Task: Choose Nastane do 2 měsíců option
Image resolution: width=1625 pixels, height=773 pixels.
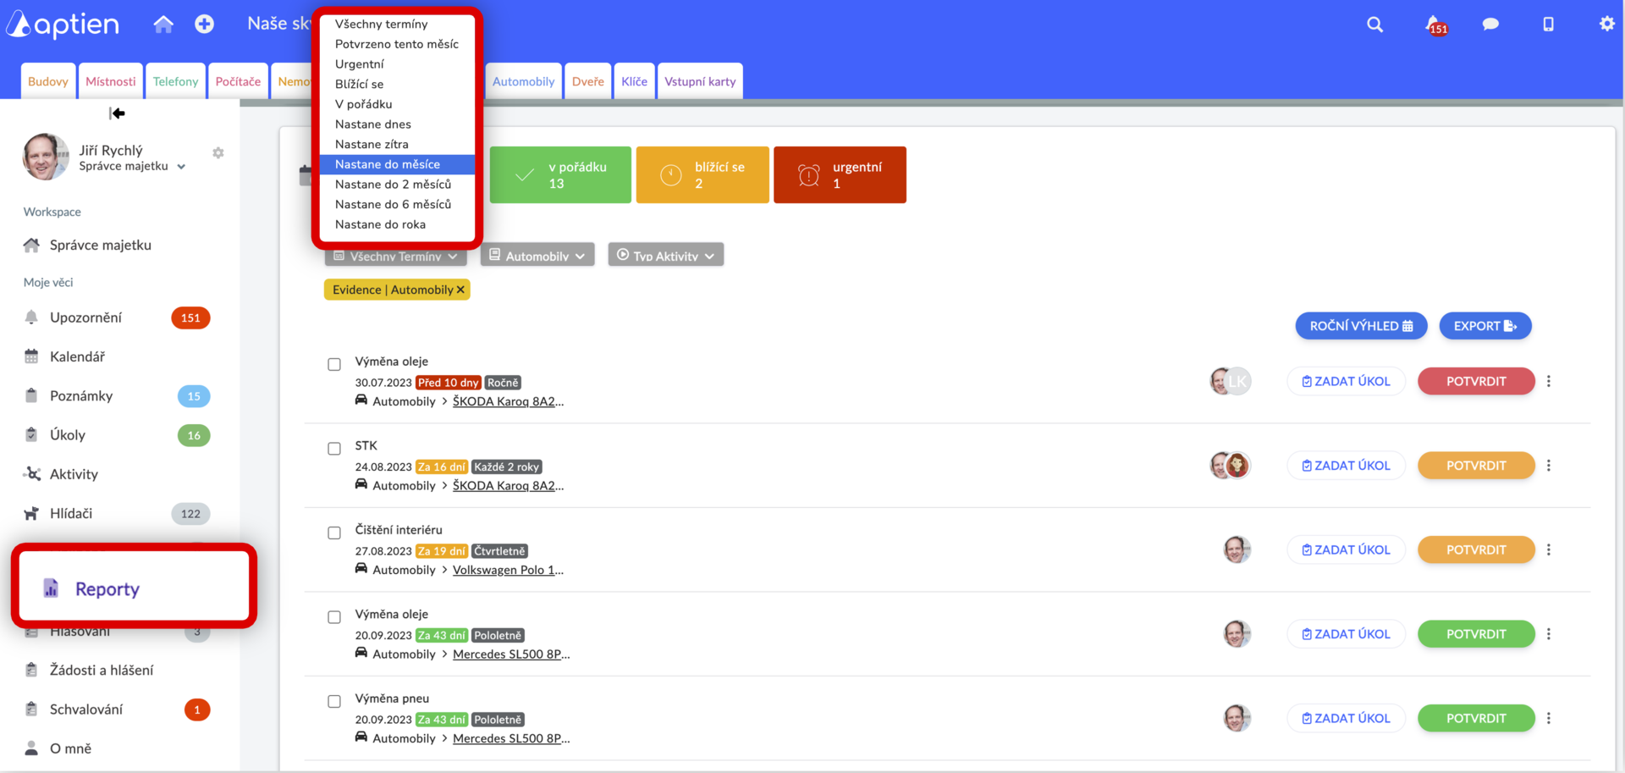Action: tap(393, 185)
